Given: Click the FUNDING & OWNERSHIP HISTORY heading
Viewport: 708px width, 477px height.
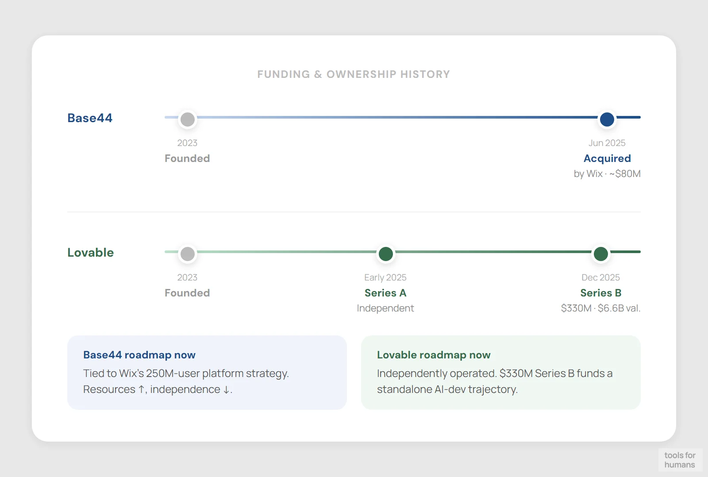Looking at the screenshot, I should pos(354,74).
